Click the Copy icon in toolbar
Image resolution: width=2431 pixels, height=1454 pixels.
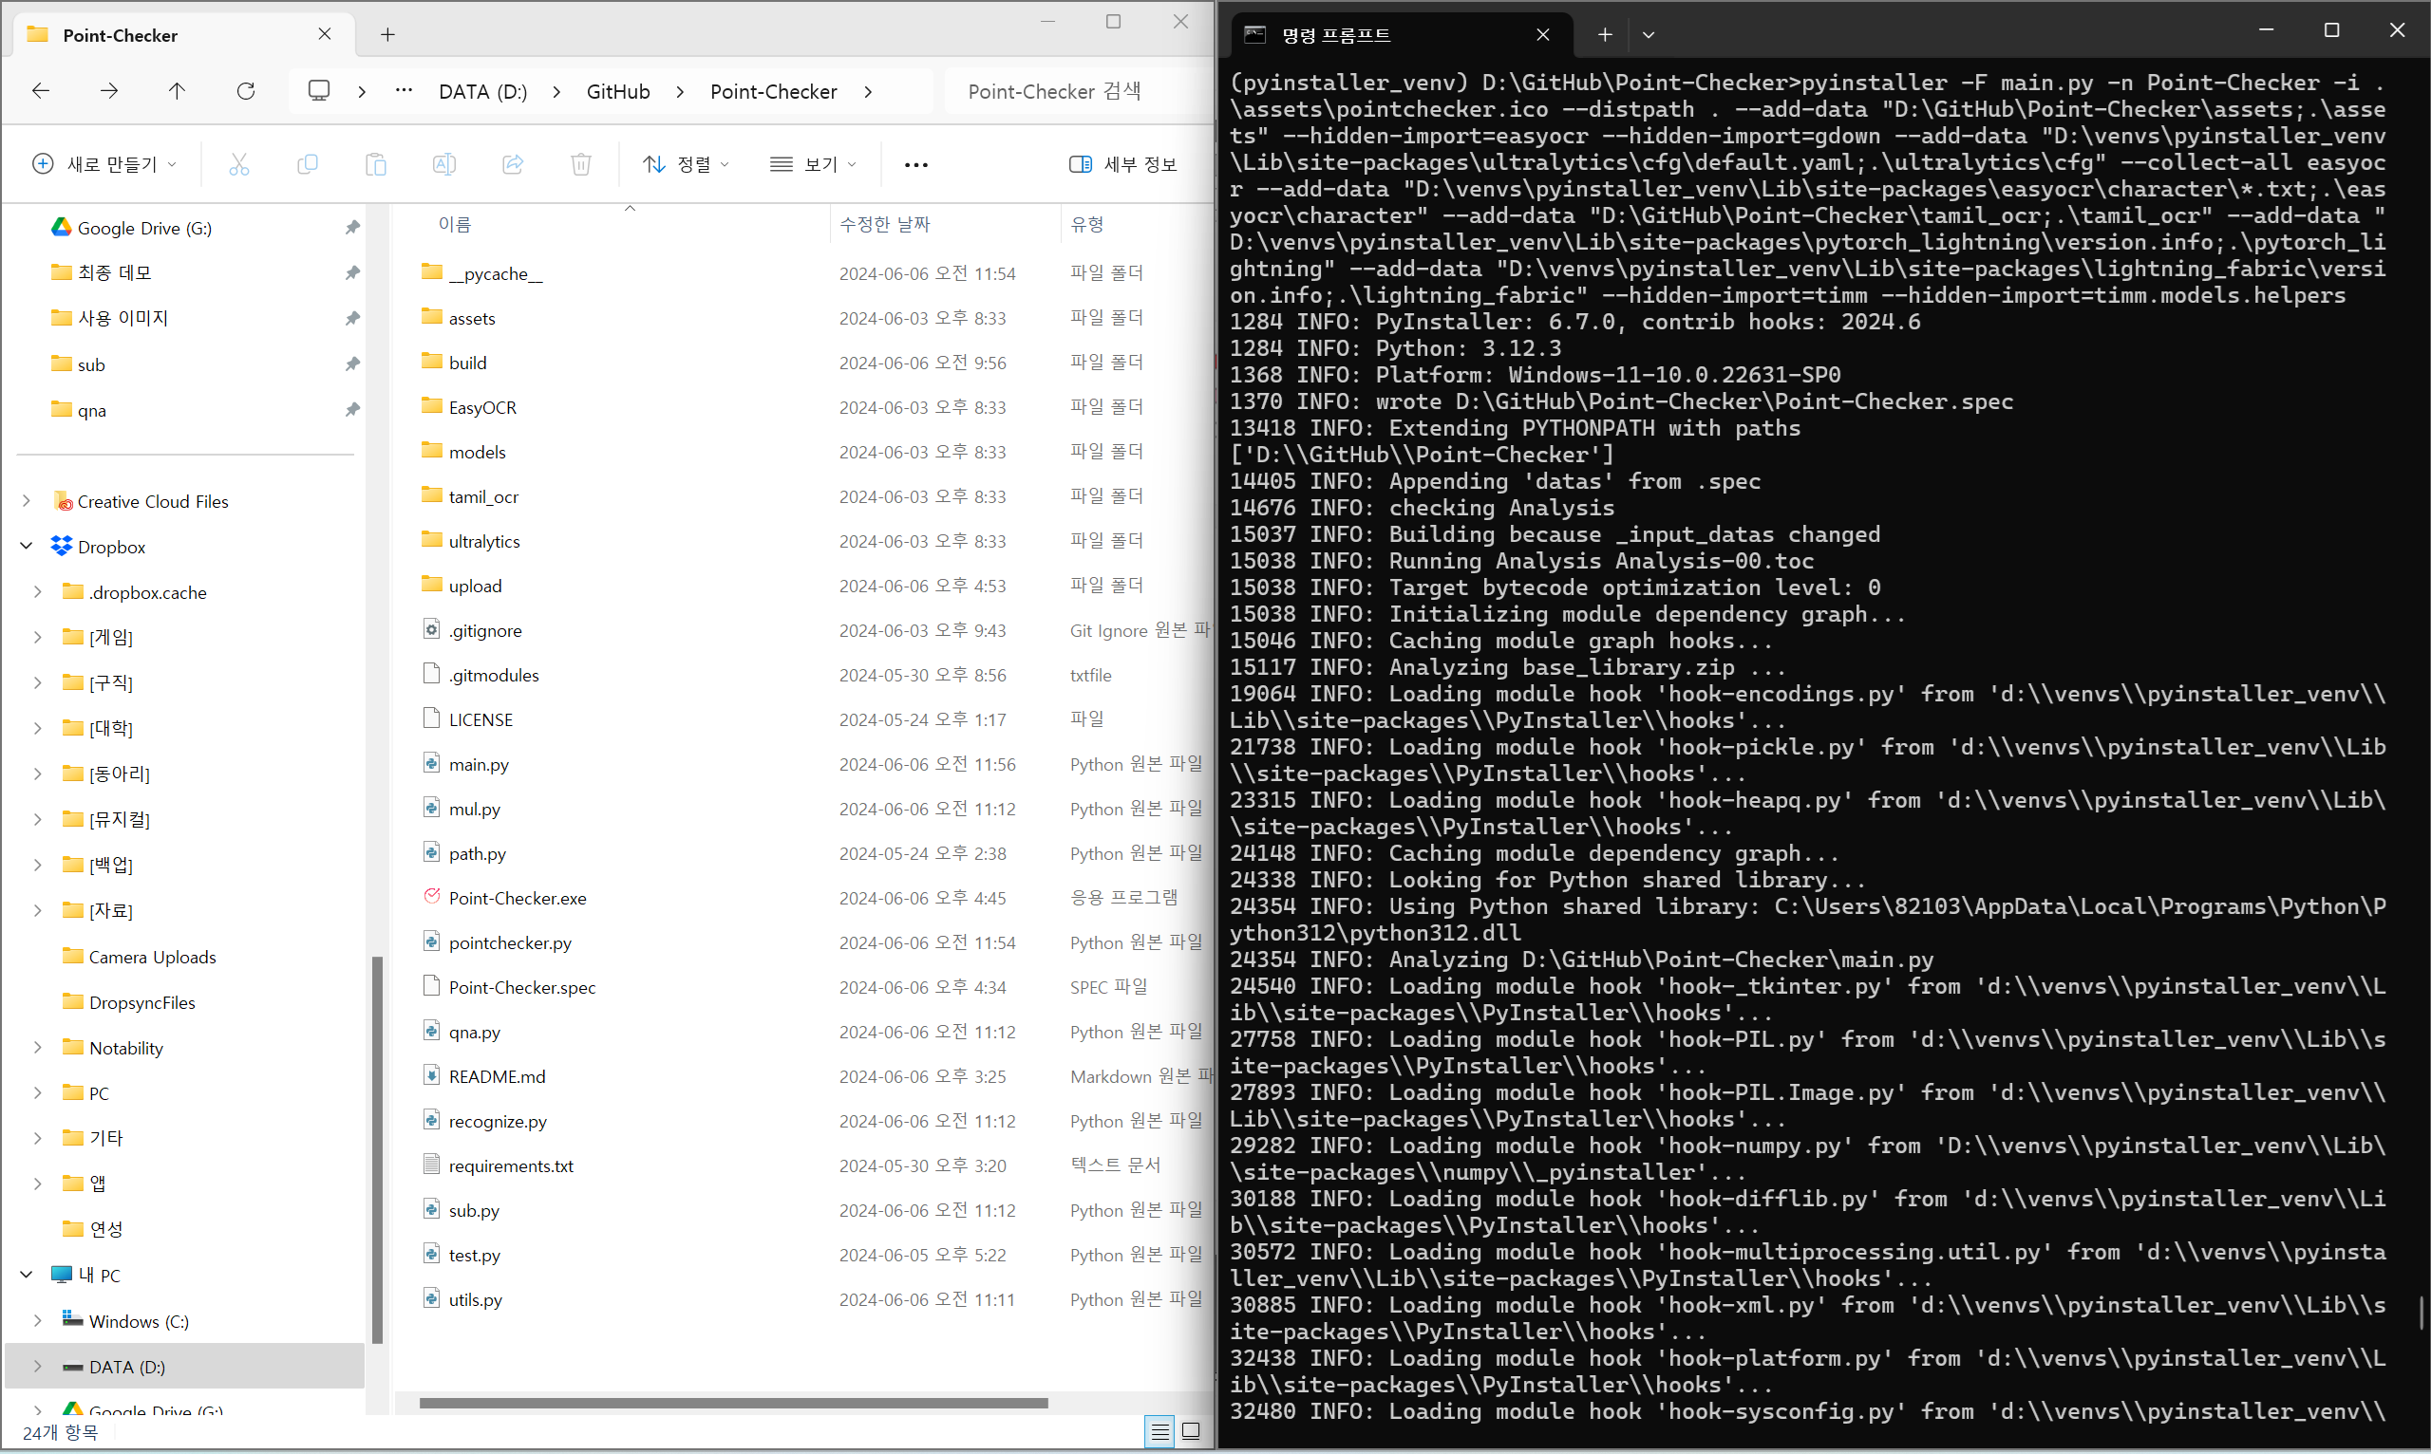pos(307,164)
